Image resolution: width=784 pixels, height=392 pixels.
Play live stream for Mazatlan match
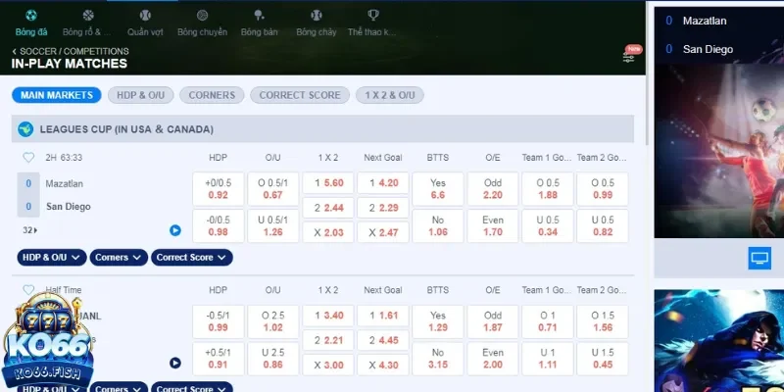coord(175,230)
